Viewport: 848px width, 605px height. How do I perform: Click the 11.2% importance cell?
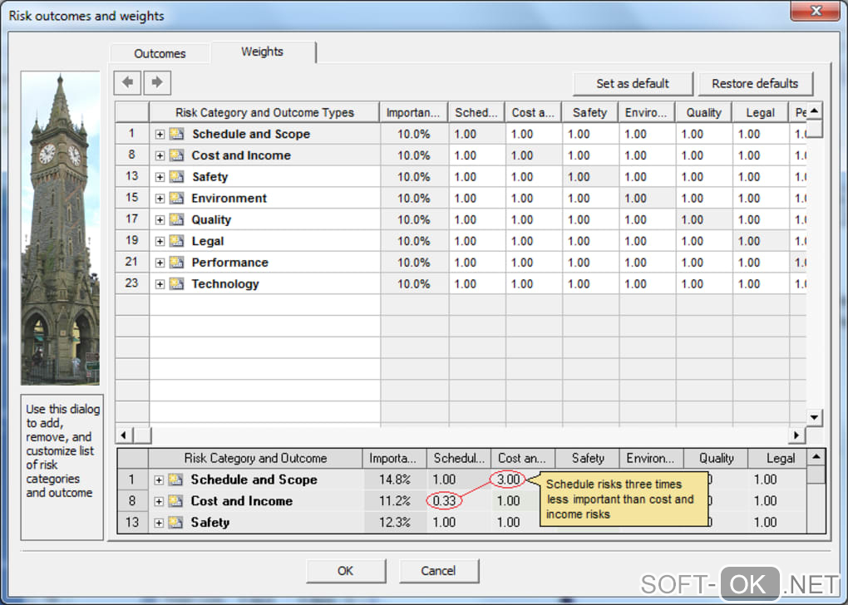point(395,500)
